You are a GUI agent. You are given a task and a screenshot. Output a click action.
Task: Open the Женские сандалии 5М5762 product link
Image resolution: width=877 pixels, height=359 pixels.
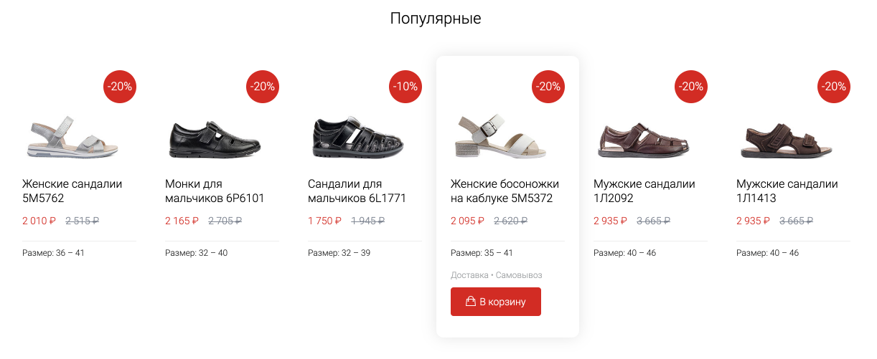tap(72, 191)
